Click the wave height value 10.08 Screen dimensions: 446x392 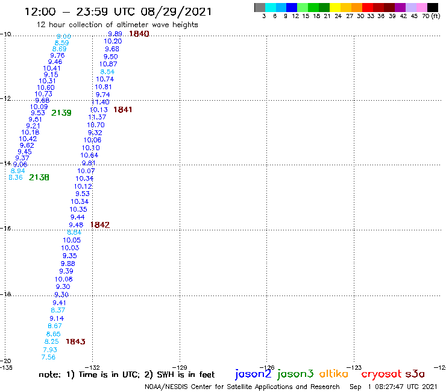[64, 280]
